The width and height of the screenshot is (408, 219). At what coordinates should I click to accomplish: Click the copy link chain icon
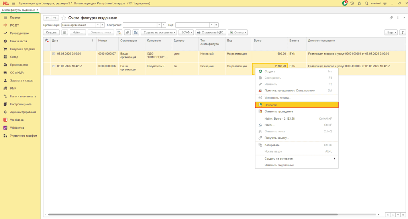point(391,18)
